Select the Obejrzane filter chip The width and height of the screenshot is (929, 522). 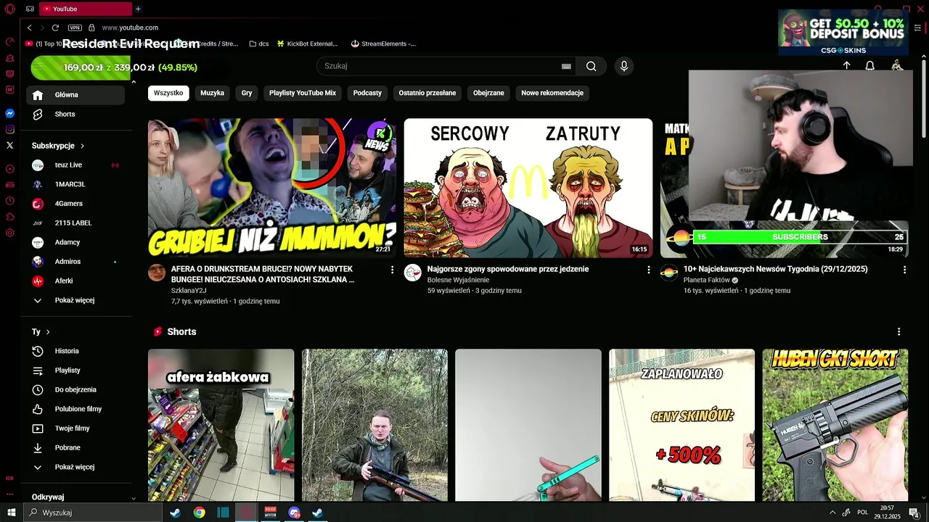pos(488,93)
